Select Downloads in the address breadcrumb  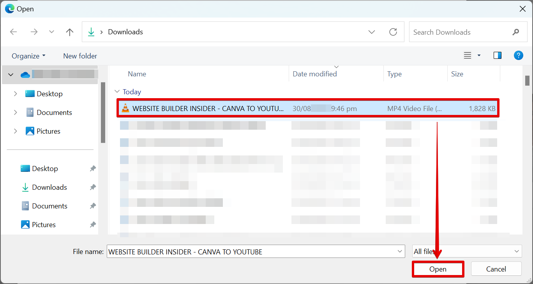pyautogui.click(x=125, y=32)
